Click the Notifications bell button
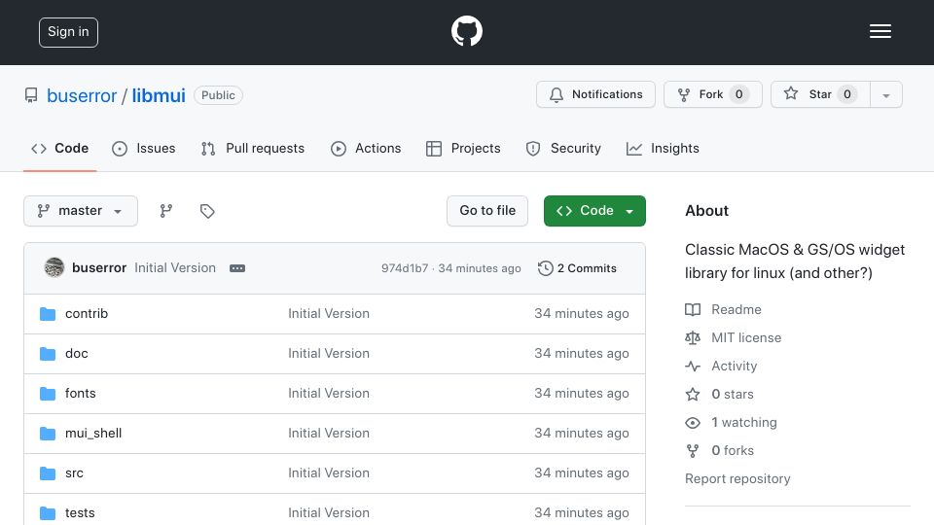The height and width of the screenshot is (525, 934). pos(595,94)
